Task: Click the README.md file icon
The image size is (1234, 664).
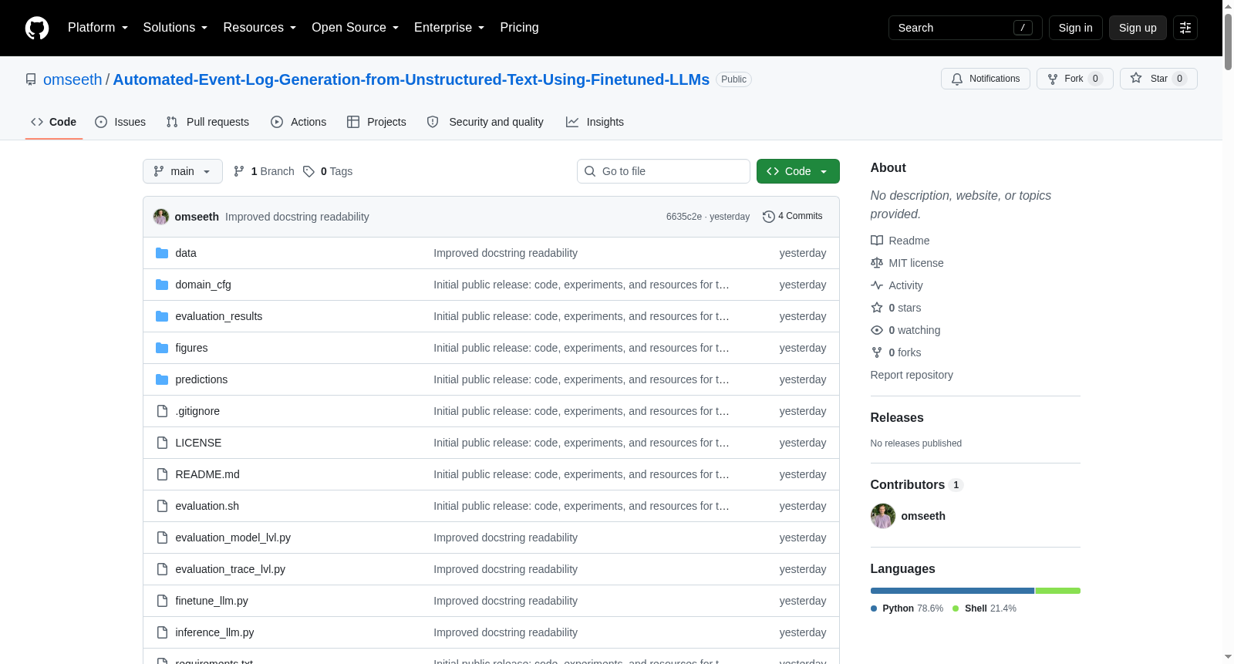Action: click(x=162, y=474)
